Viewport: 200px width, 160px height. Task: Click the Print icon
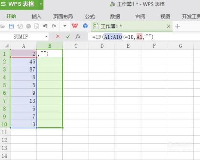tap(28, 26)
